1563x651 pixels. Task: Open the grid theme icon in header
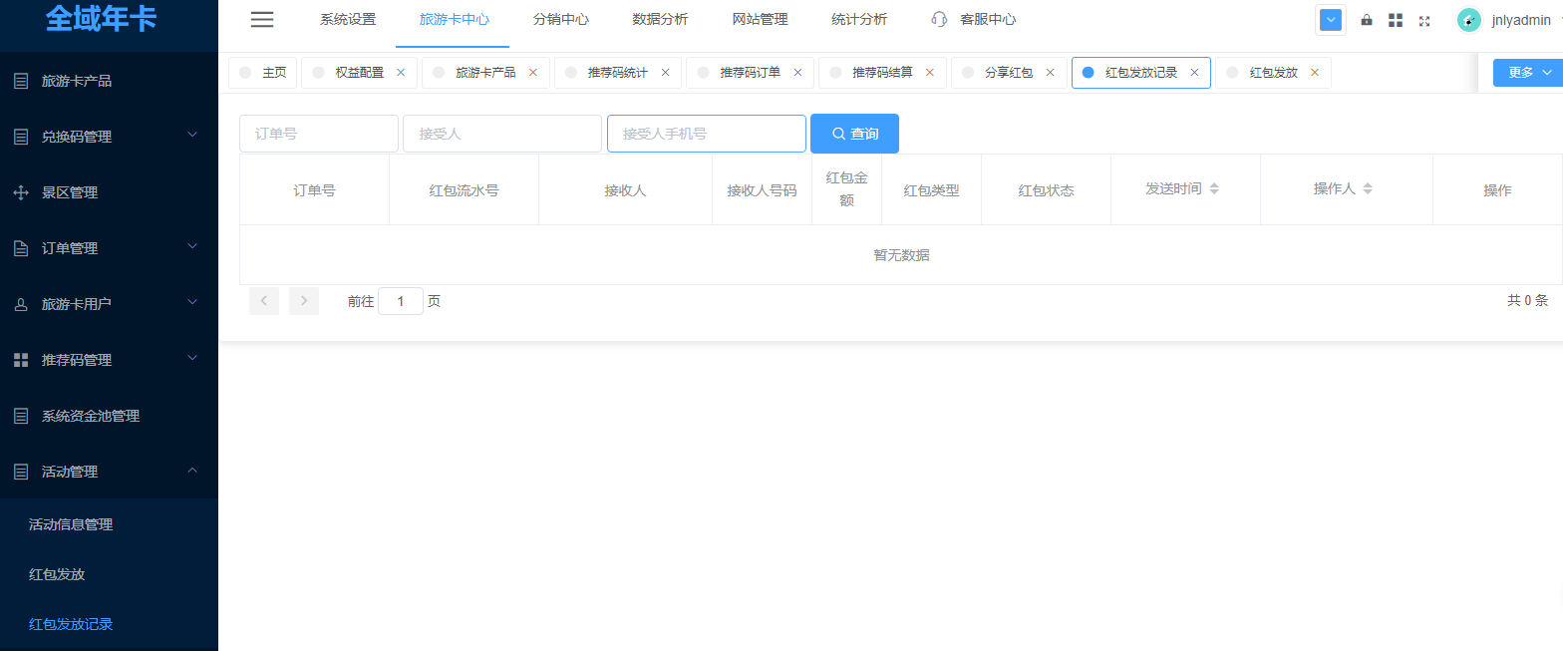point(1396,20)
